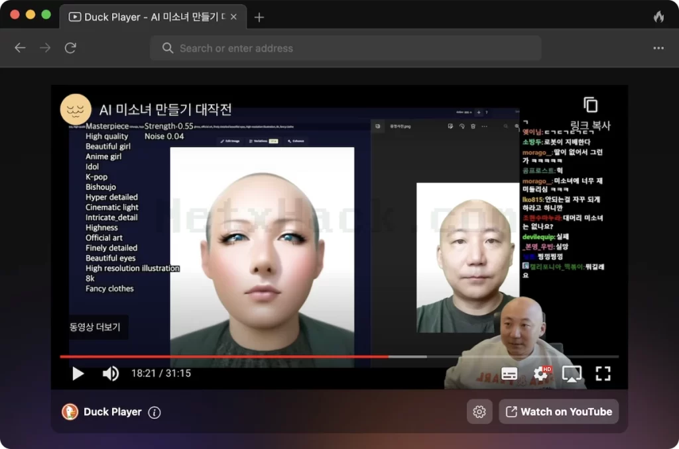This screenshot has height=449, width=679.
Task: Open the channel avatar in the video header
Action: 76,109
